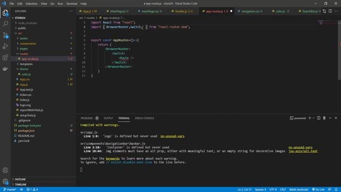Open the Manage settings gear
The width and height of the screenshot is (341, 192).
point(5,181)
